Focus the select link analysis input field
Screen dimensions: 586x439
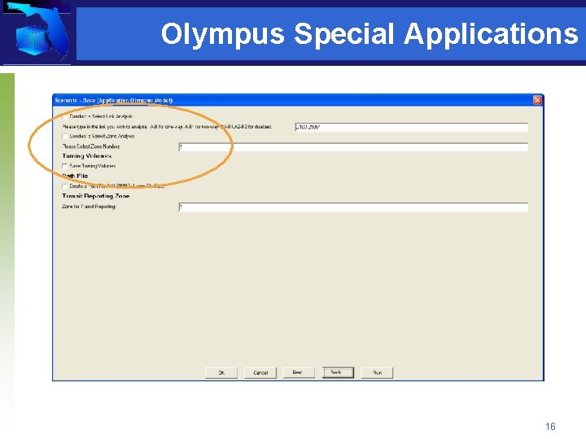pos(411,128)
